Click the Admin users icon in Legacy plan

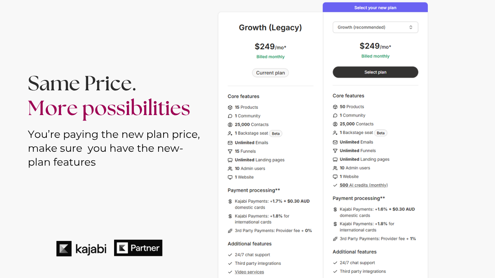(230, 169)
